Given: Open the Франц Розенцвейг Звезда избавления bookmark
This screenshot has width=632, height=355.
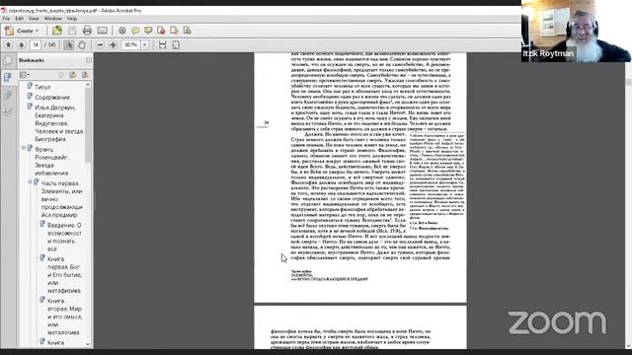Looking at the screenshot, I should pyautogui.click(x=51, y=161).
